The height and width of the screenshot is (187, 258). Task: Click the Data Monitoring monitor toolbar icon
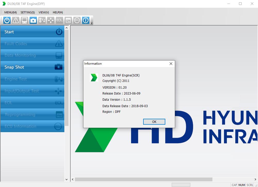(x=24, y=20)
